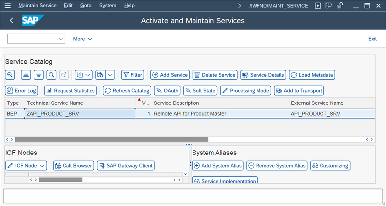Image resolution: width=386 pixels, height=206 pixels.
Task: Open the layout grid dropdown arrow
Action: pyautogui.click(x=110, y=75)
